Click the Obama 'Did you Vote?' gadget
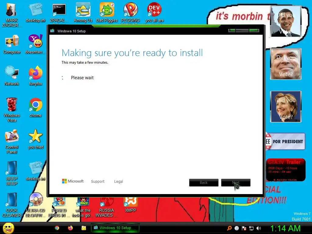 pos(286,22)
